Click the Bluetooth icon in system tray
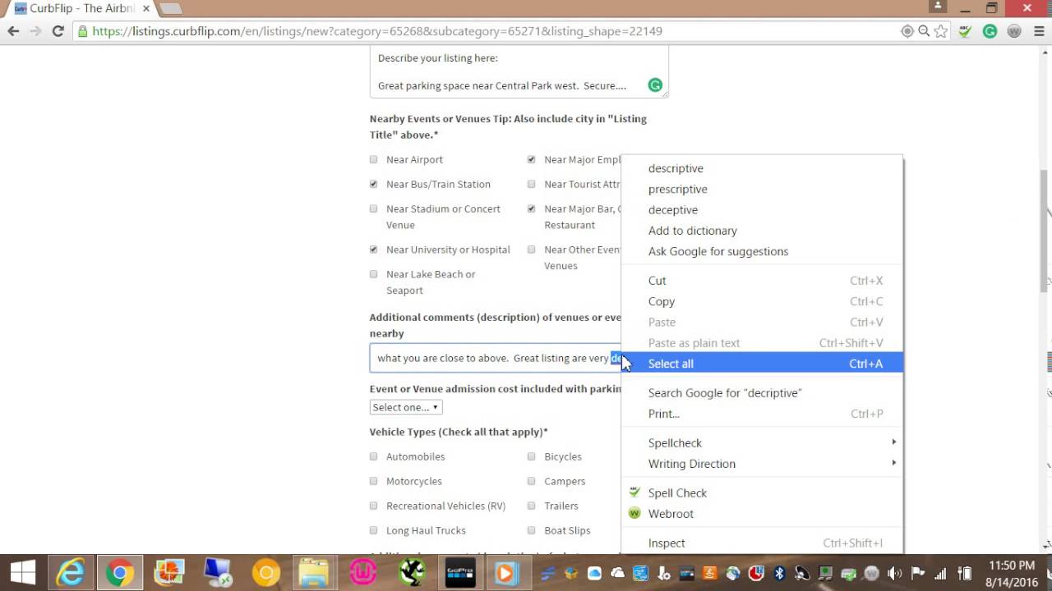This screenshot has width=1052, height=591. [x=780, y=573]
